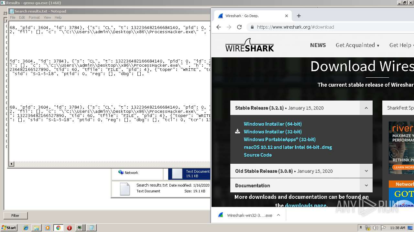Open the View menu in Notepad
414x232 pixels.
coord(47,17)
